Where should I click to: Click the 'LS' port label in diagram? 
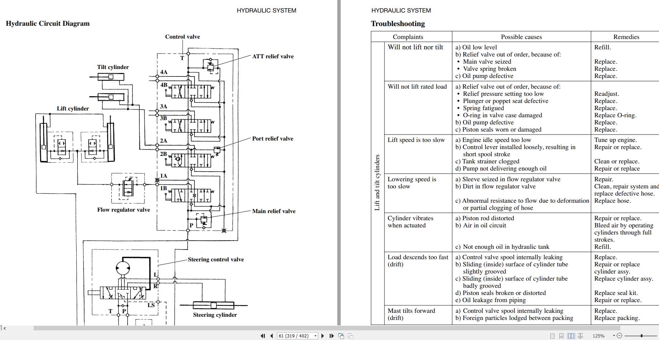151,305
